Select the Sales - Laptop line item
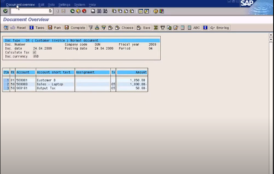The width and height of the screenshot is (274, 174). coord(75,84)
